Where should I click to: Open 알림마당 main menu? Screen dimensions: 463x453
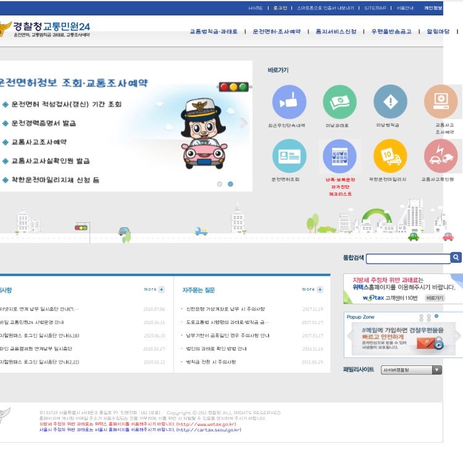(x=438, y=31)
